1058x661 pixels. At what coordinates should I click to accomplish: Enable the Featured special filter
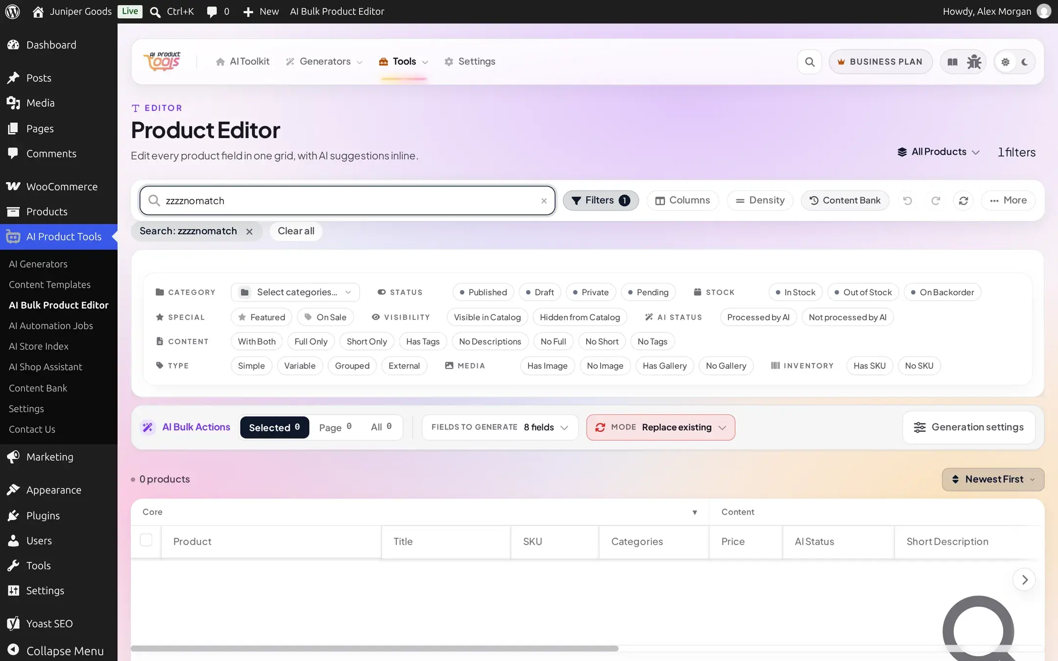point(262,317)
